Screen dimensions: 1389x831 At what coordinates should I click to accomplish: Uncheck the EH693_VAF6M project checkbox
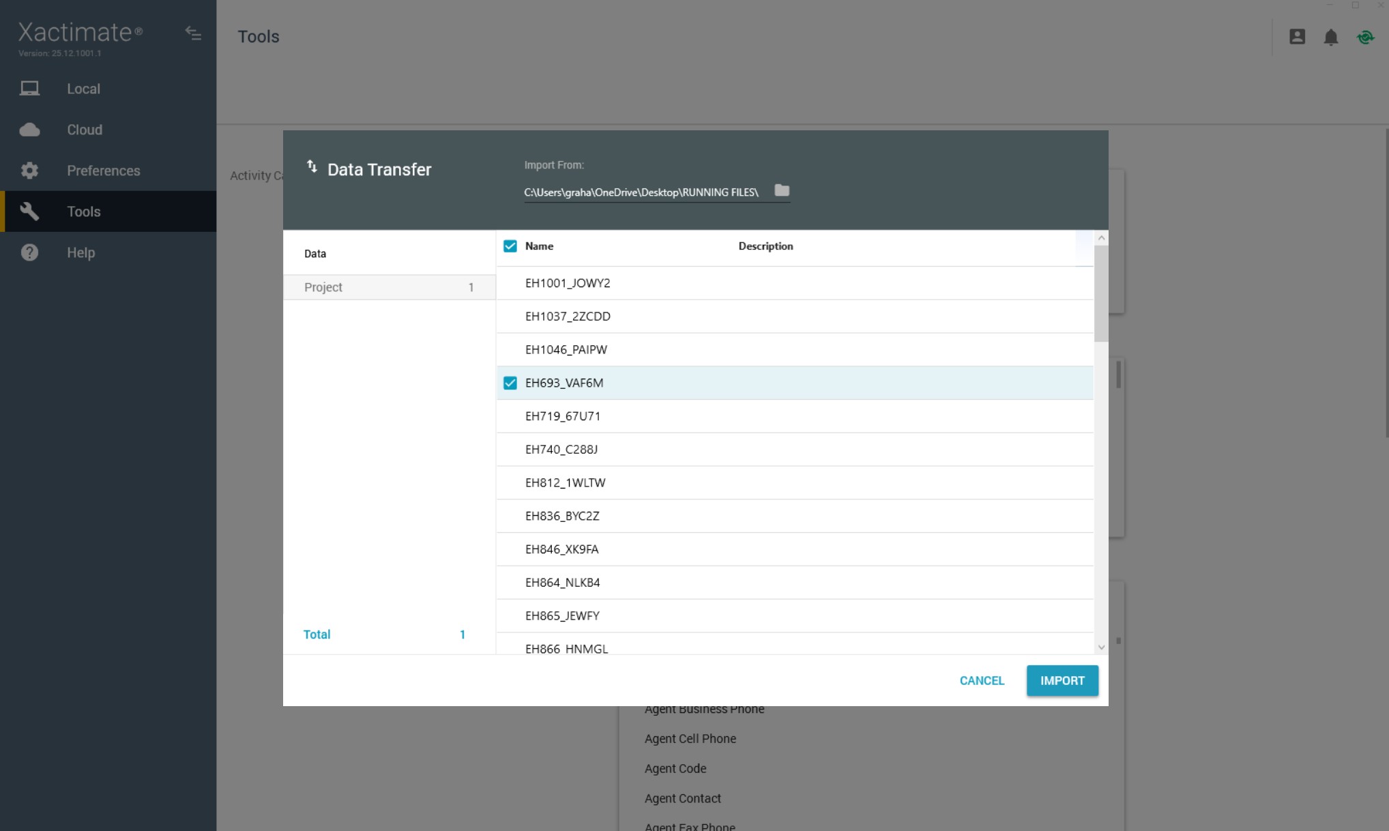click(510, 383)
